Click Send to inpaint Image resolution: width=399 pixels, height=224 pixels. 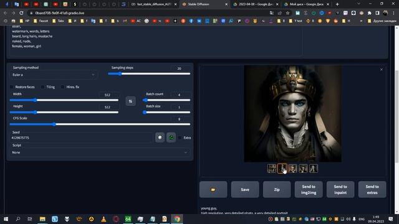point(340,189)
